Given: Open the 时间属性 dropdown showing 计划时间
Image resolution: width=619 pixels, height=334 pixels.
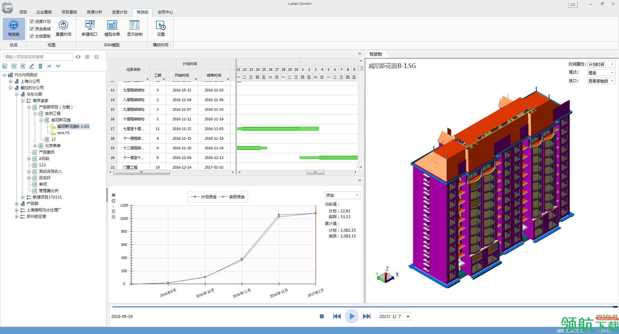Looking at the screenshot, I should coord(601,64).
